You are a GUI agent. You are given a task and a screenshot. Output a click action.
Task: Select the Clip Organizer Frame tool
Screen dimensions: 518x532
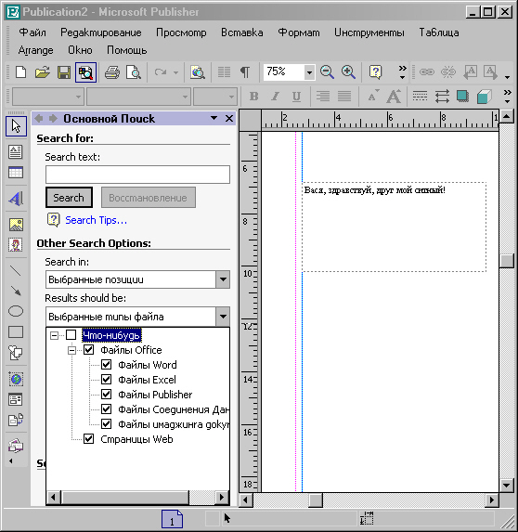16,245
